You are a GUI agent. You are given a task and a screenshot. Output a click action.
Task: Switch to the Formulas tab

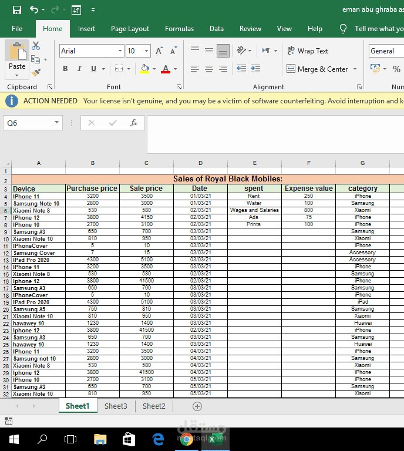click(x=180, y=29)
